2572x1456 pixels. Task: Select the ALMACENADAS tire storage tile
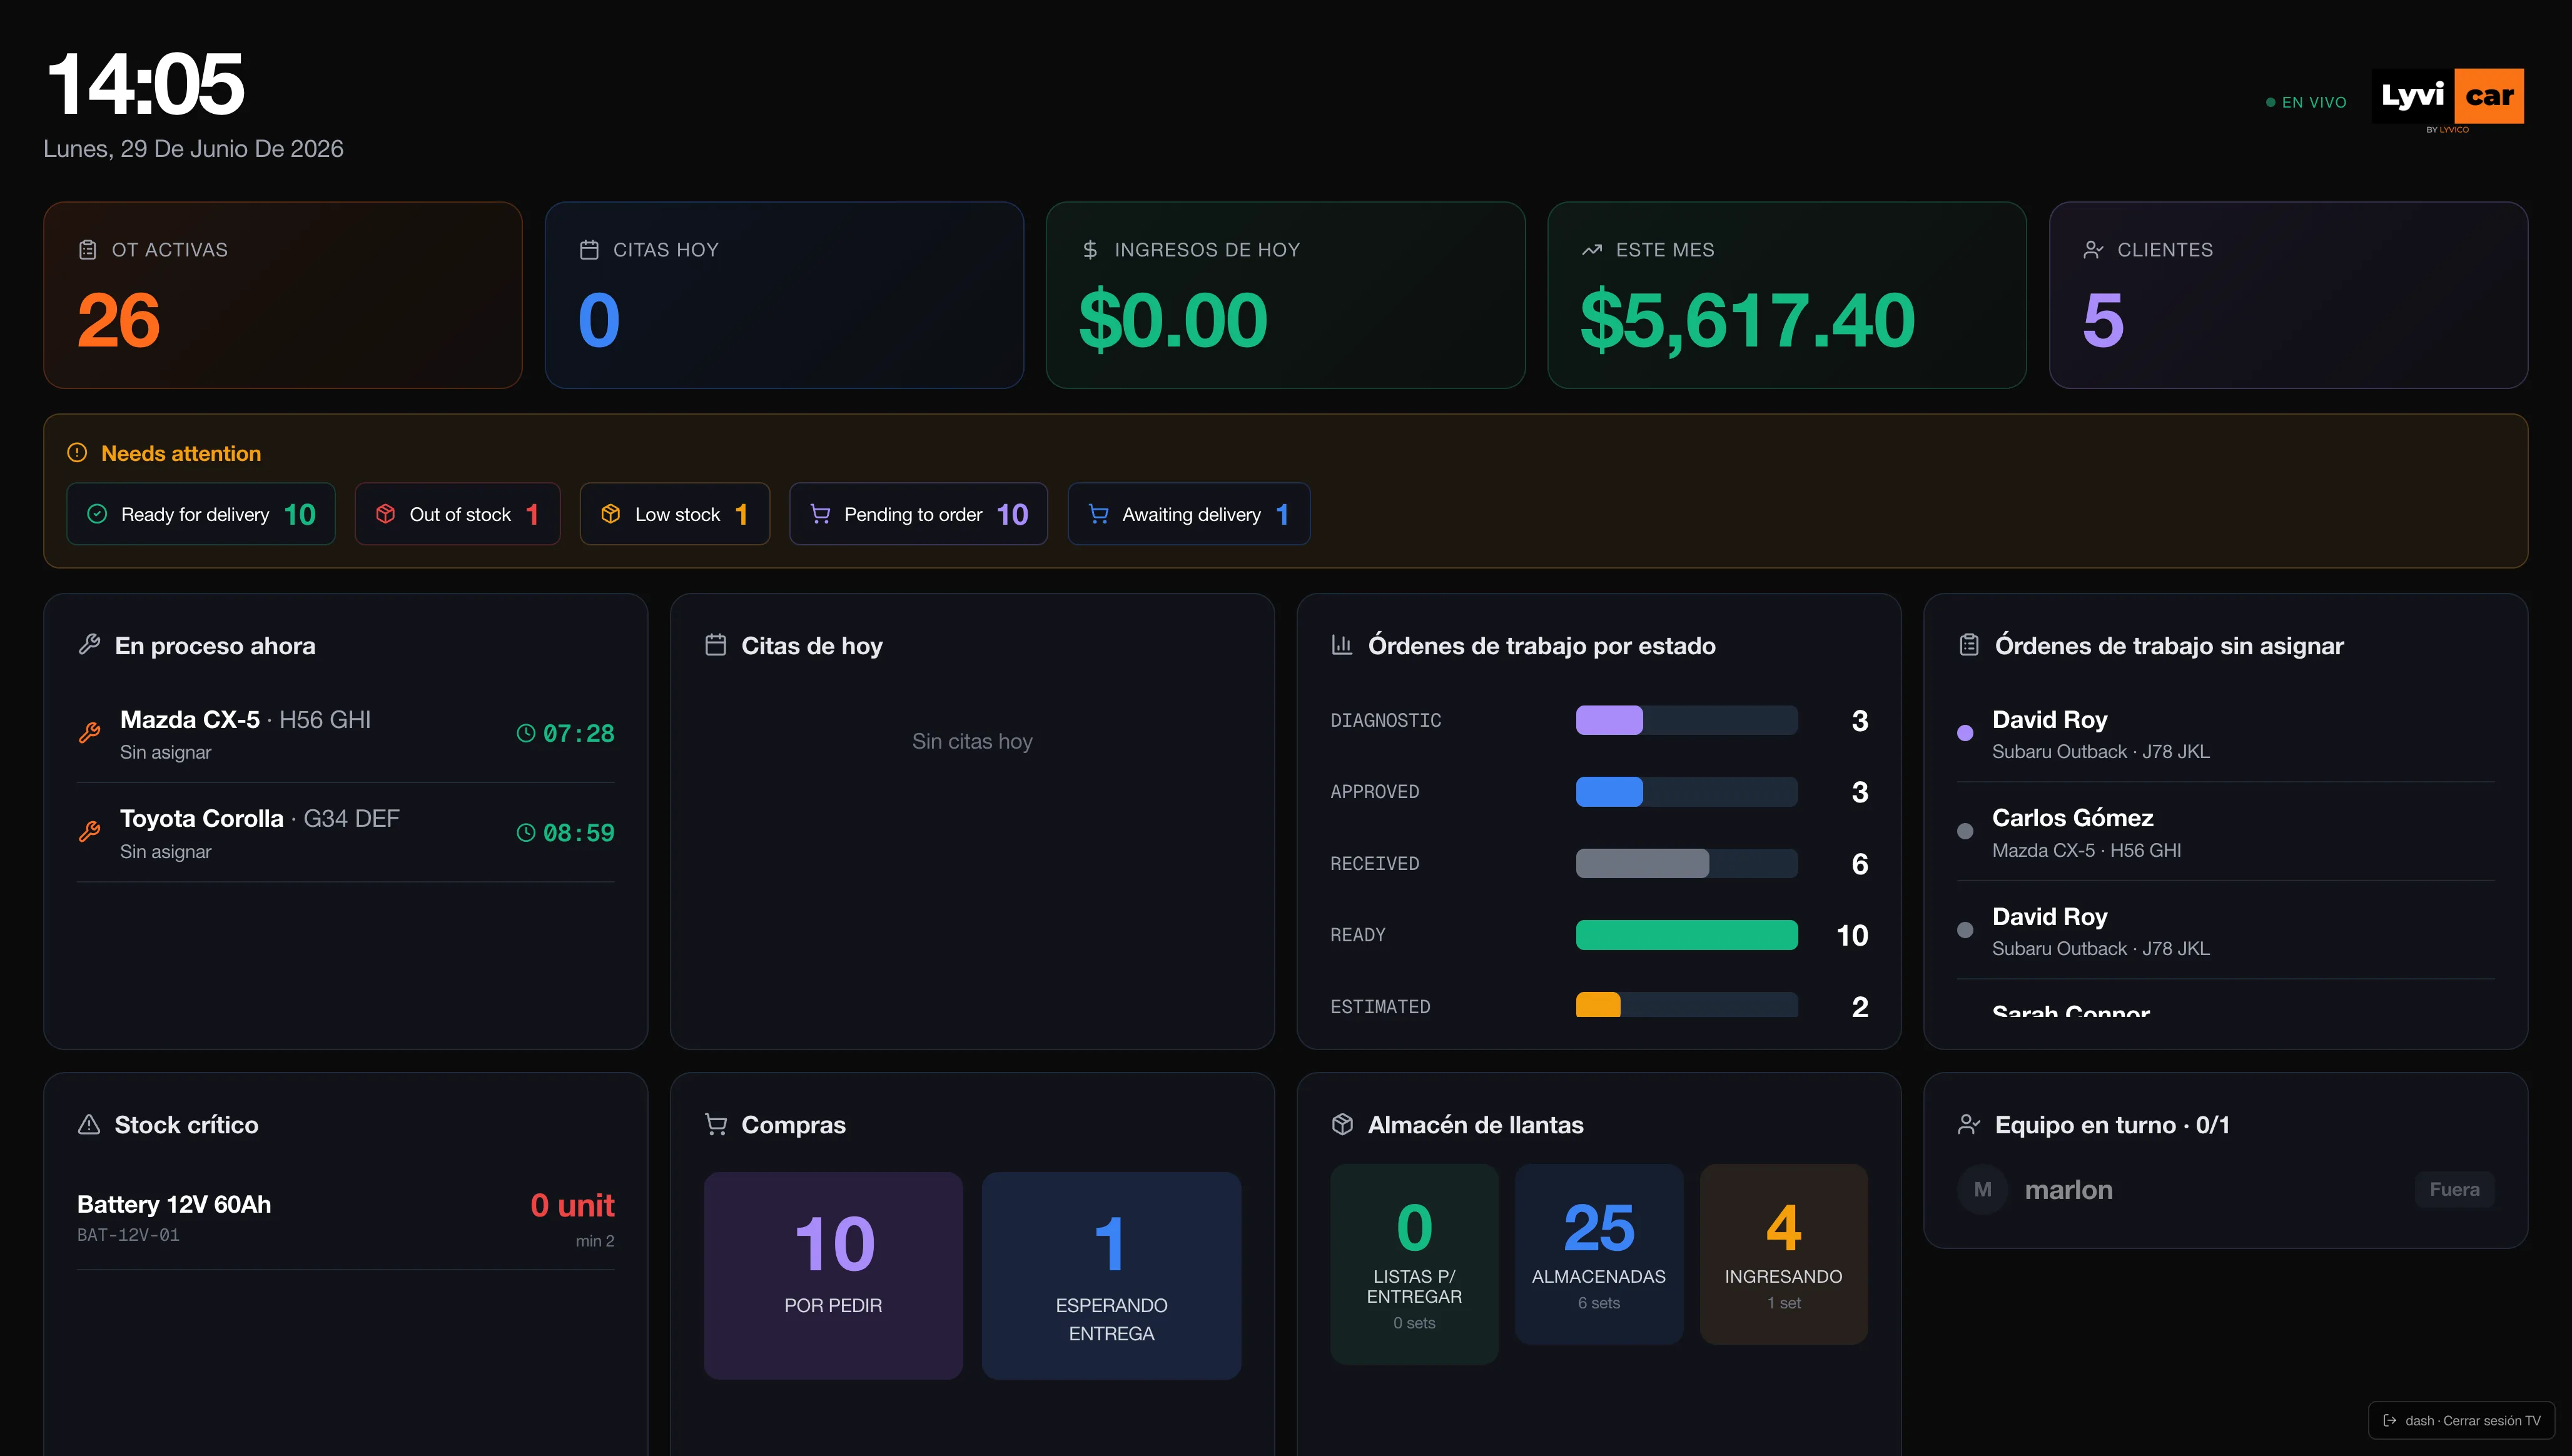[x=1598, y=1254]
